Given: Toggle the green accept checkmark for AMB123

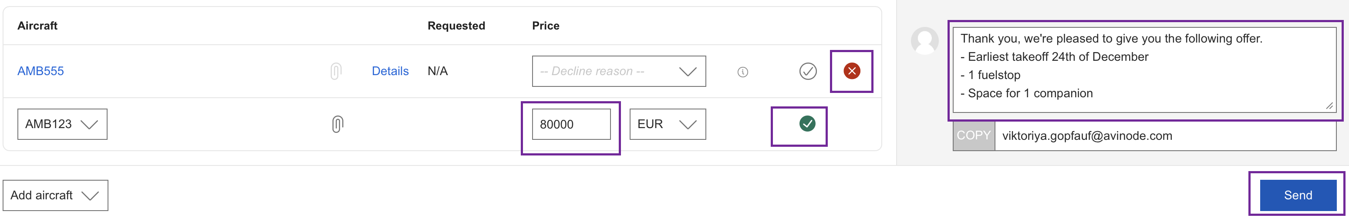Looking at the screenshot, I should point(807,124).
